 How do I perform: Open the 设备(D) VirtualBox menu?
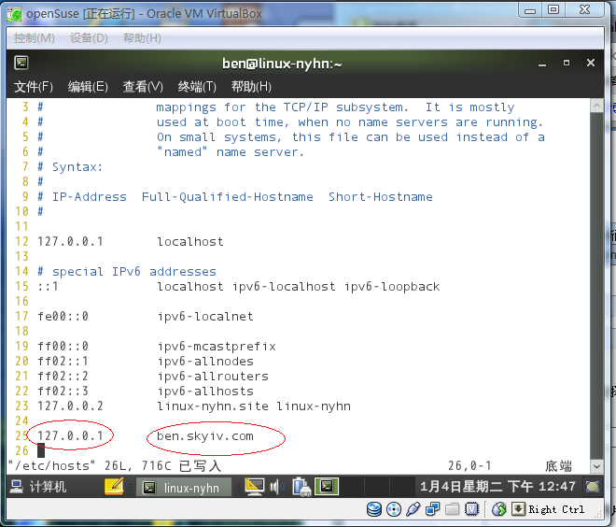click(x=89, y=38)
